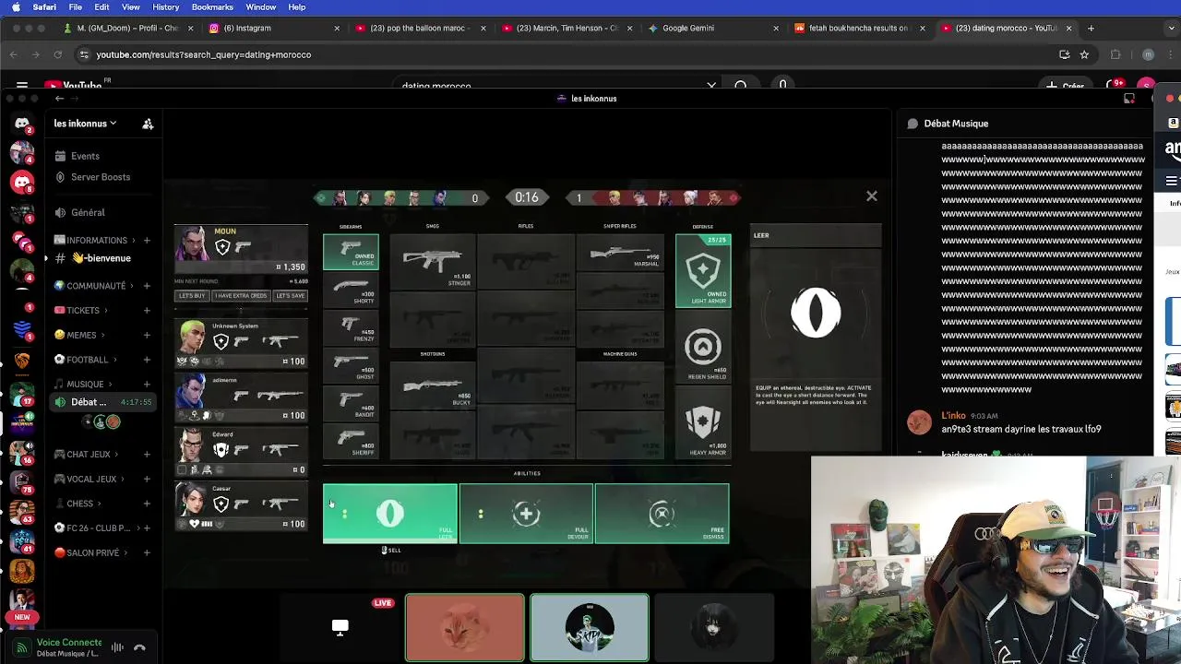The width and height of the screenshot is (1181, 664).
Task: Open the bienvenue text channel
Action: [101, 258]
